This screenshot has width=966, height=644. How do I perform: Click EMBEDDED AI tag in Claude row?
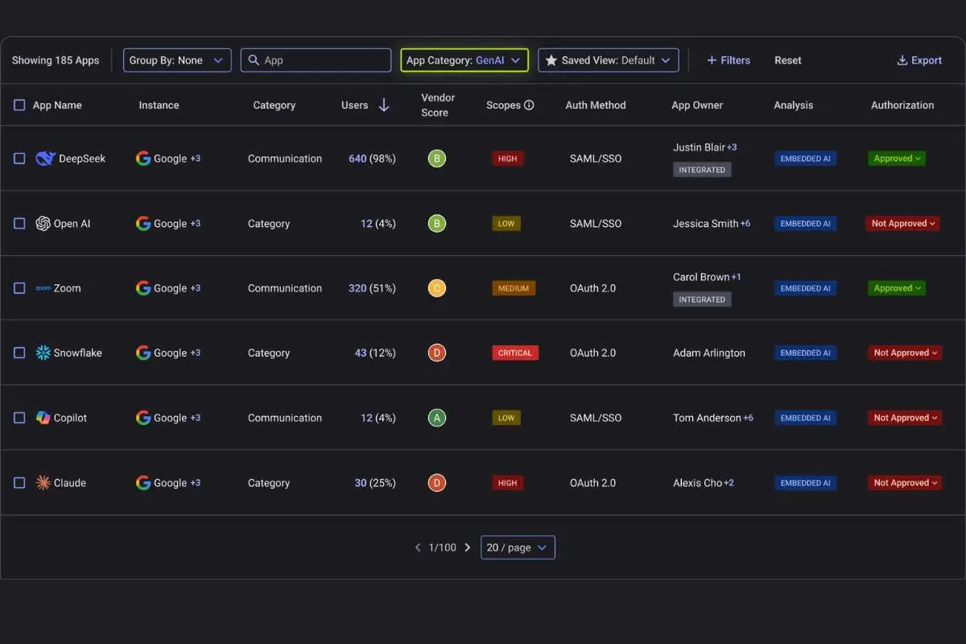pos(806,483)
